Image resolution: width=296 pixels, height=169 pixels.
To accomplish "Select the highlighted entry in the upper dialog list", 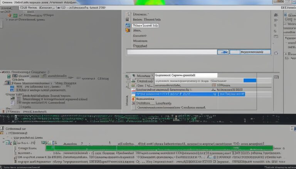I will point(145,25).
